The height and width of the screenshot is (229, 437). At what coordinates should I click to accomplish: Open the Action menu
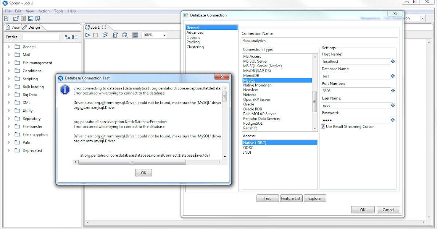point(44,11)
